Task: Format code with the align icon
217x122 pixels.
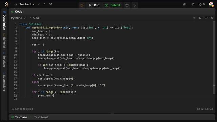Action: pos(194,18)
